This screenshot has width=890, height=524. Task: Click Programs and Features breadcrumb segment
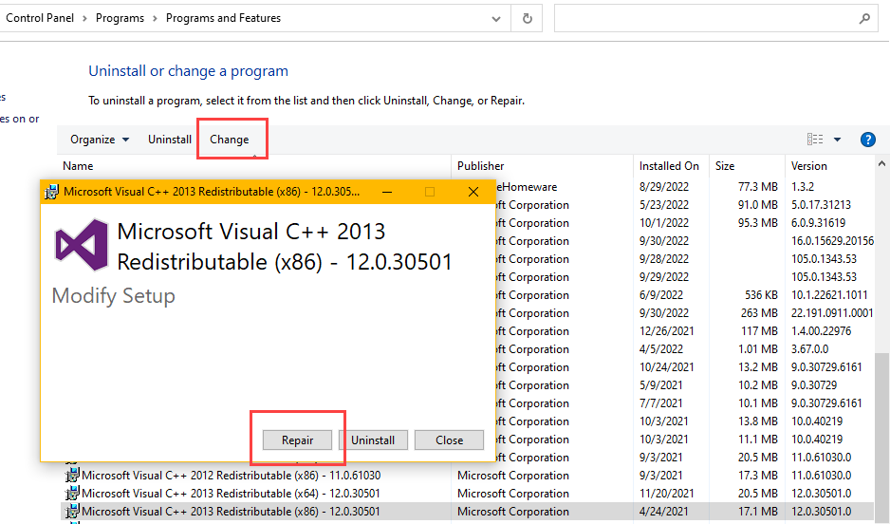coord(223,18)
